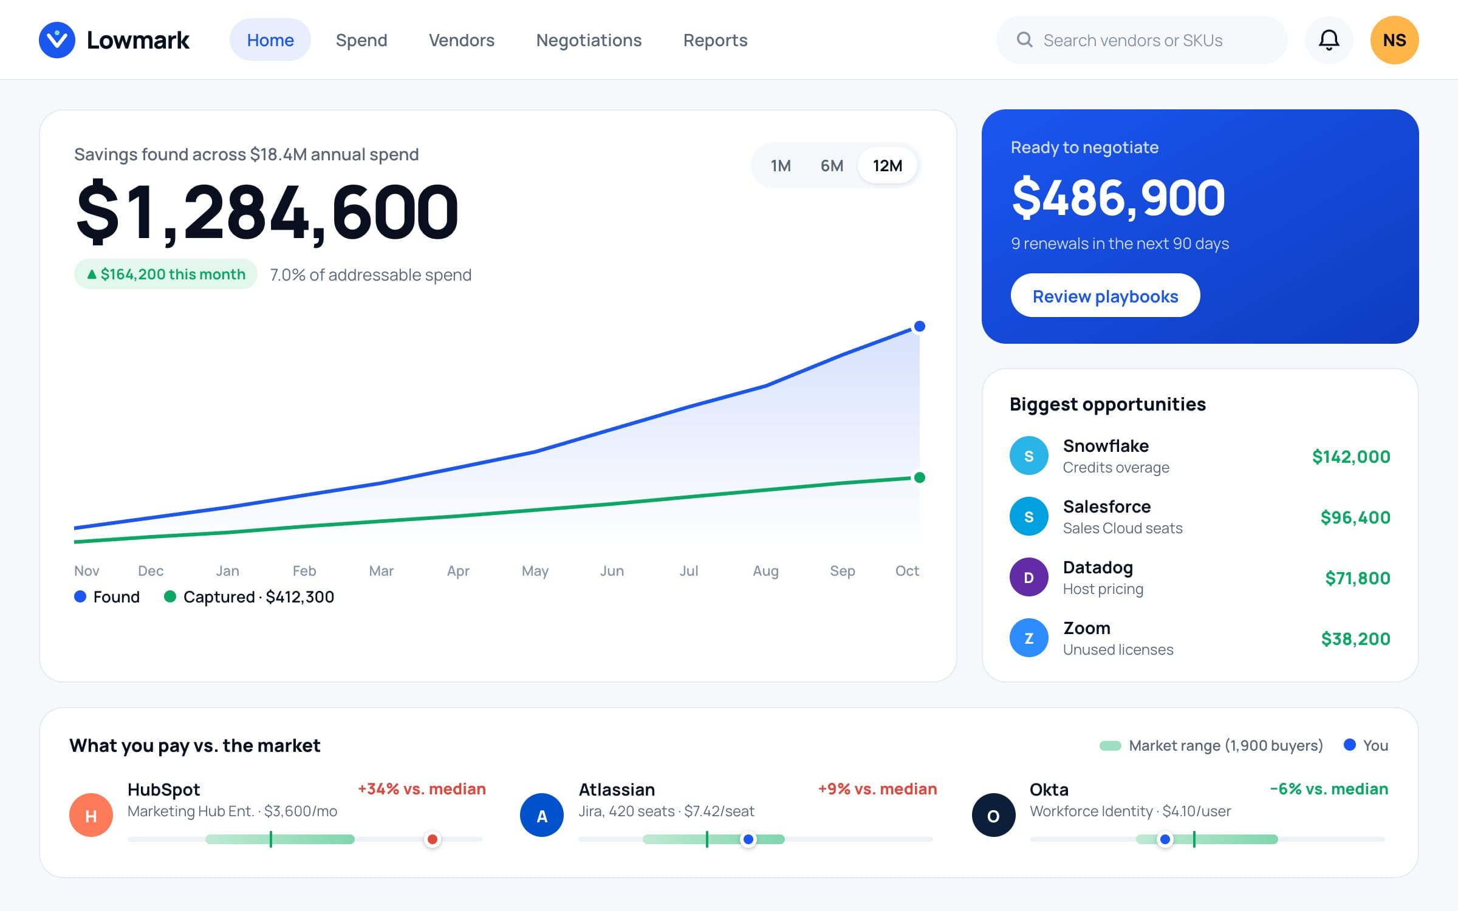1458x911 pixels.
Task: Click the $486,900 ready-to-negotiate figure
Action: coord(1118,198)
